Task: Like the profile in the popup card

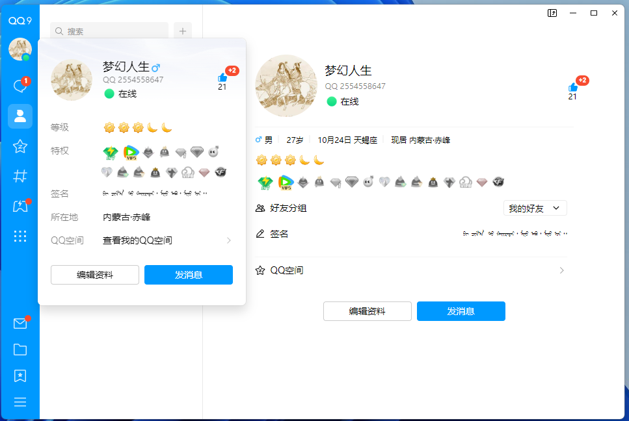Action: click(x=222, y=77)
